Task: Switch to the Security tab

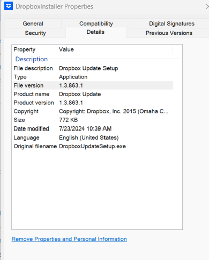Action: point(35,33)
